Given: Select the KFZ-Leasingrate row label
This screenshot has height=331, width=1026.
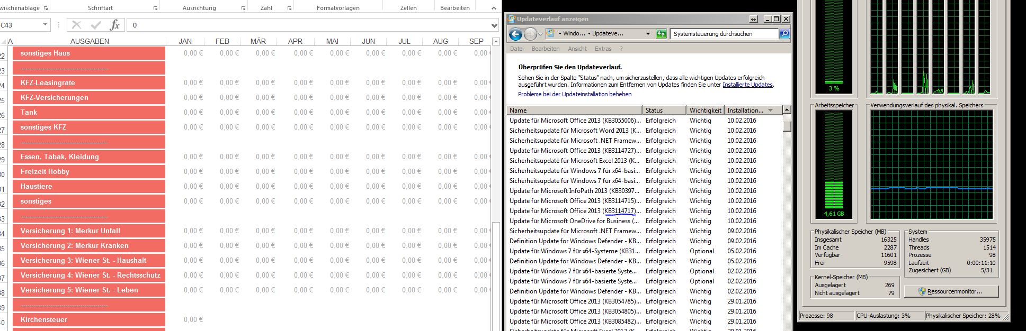Looking at the screenshot, I should tap(89, 82).
